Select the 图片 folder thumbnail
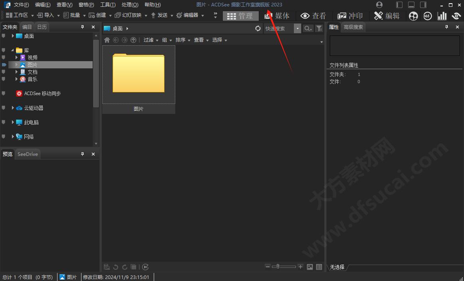Image resolution: width=464 pixels, height=281 pixels. click(139, 80)
